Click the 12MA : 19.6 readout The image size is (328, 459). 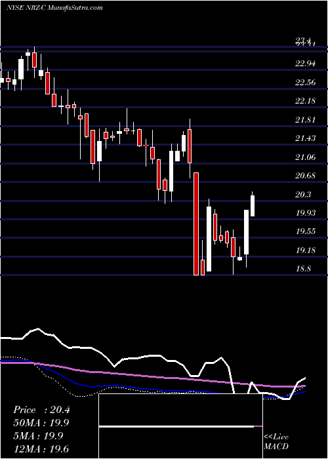point(41,449)
